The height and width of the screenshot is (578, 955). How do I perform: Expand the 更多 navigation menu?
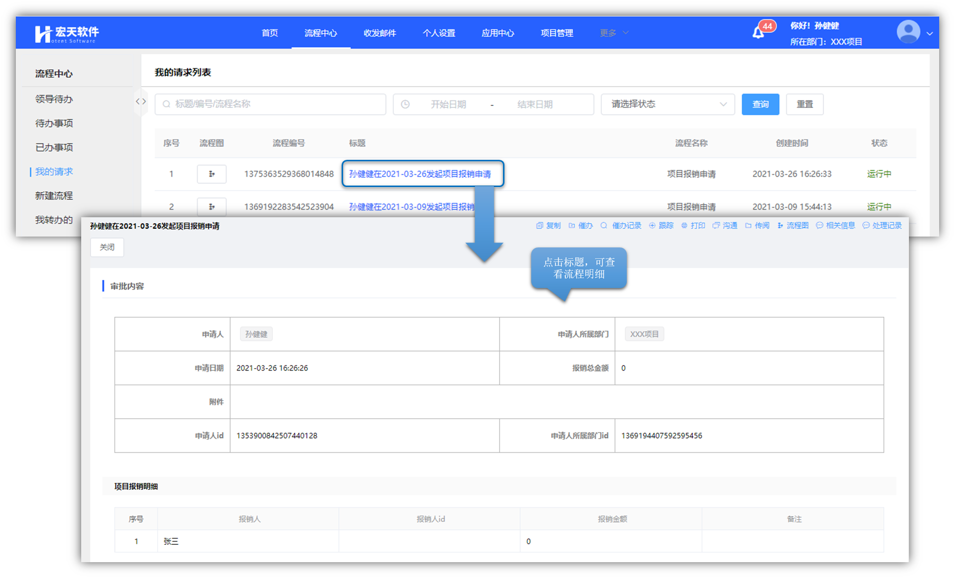coord(613,33)
